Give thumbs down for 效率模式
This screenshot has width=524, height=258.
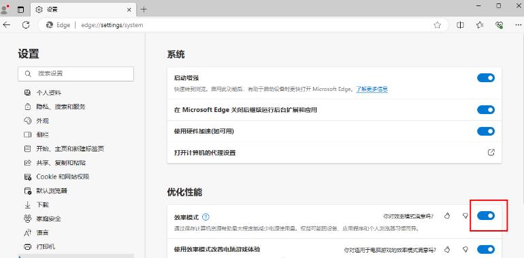coord(465,216)
